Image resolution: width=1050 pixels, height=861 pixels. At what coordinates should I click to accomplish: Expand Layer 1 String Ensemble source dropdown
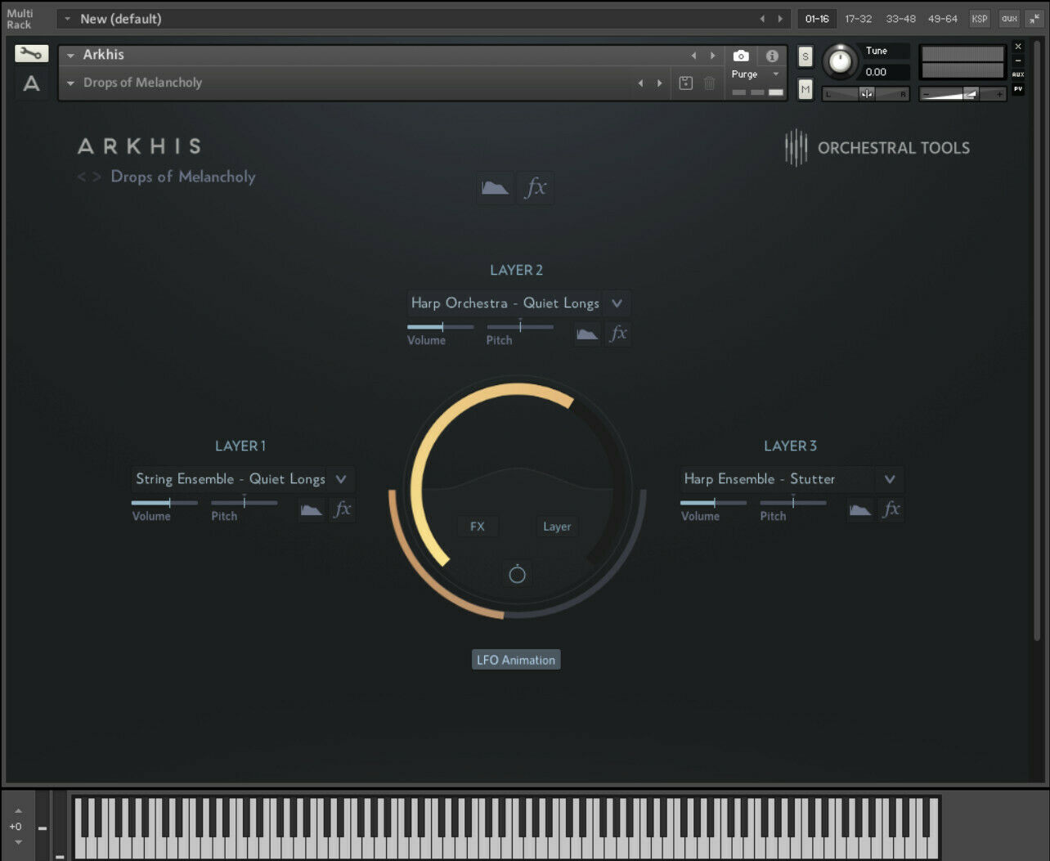click(x=341, y=479)
